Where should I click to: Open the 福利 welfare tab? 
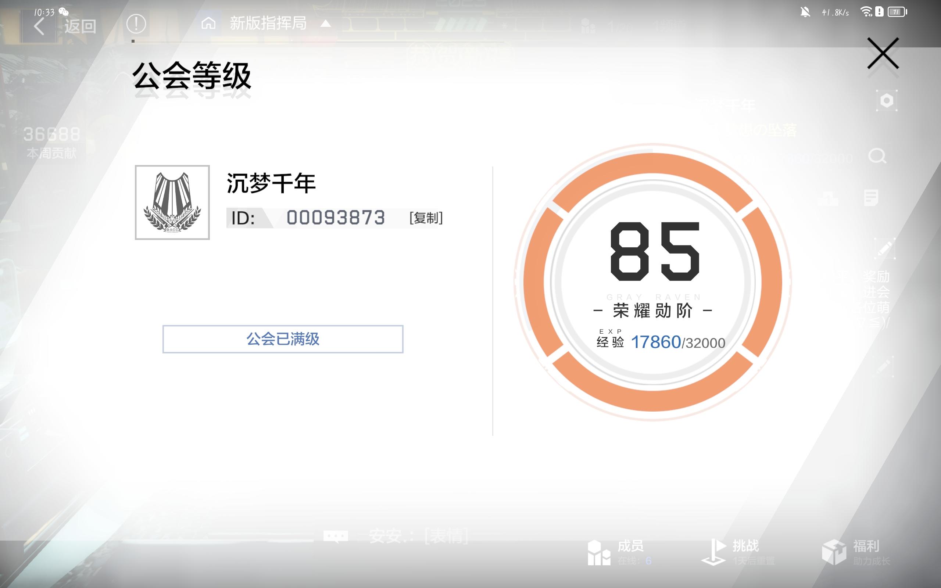click(856, 552)
